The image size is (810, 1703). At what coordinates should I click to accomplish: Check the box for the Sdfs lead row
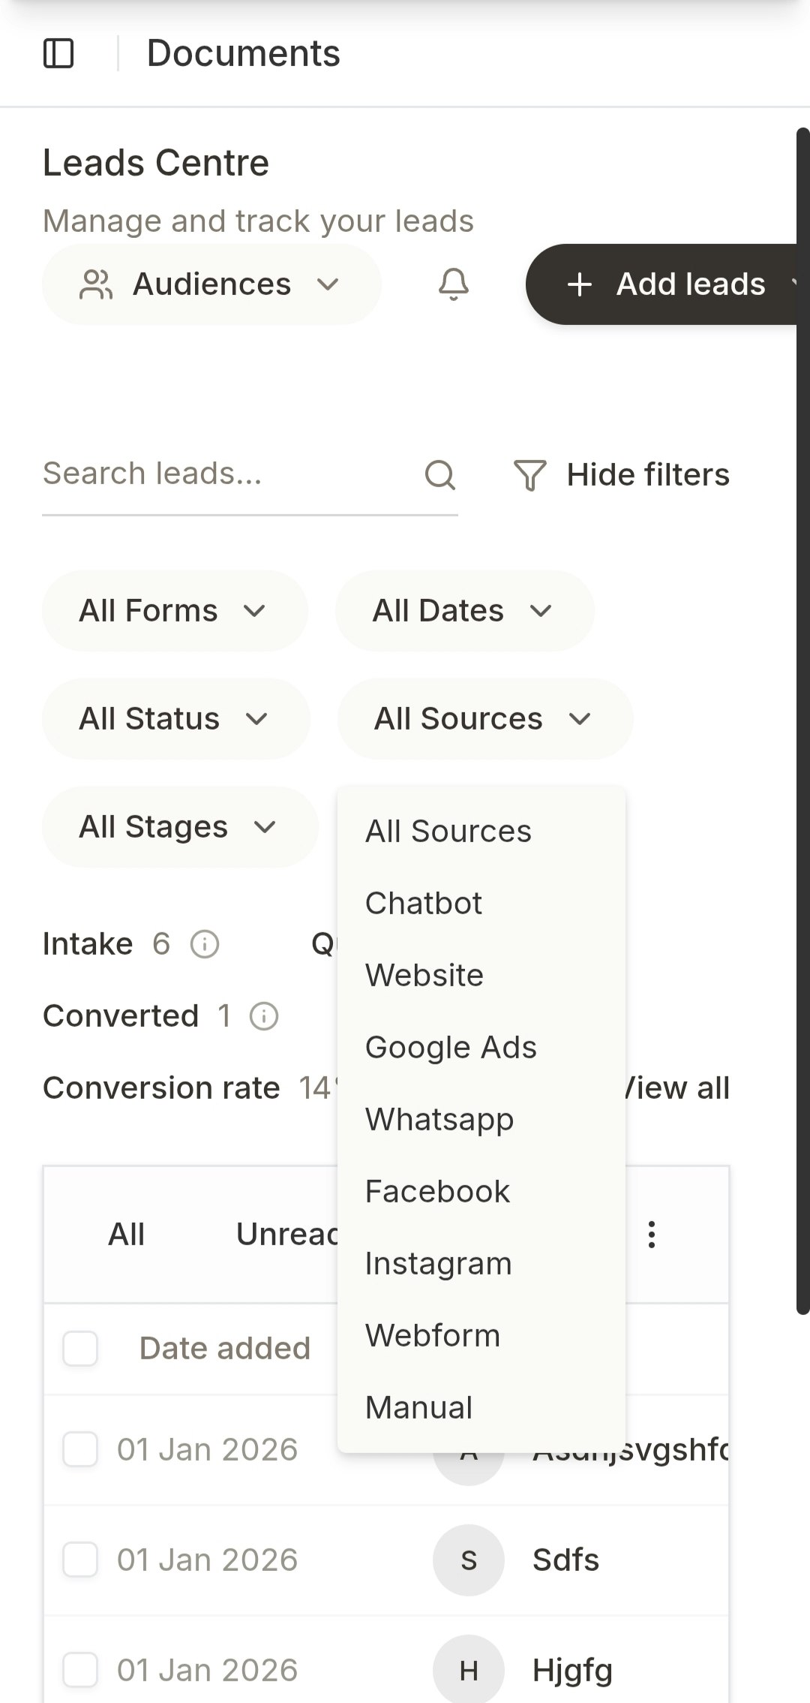click(x=80, y=1560)
